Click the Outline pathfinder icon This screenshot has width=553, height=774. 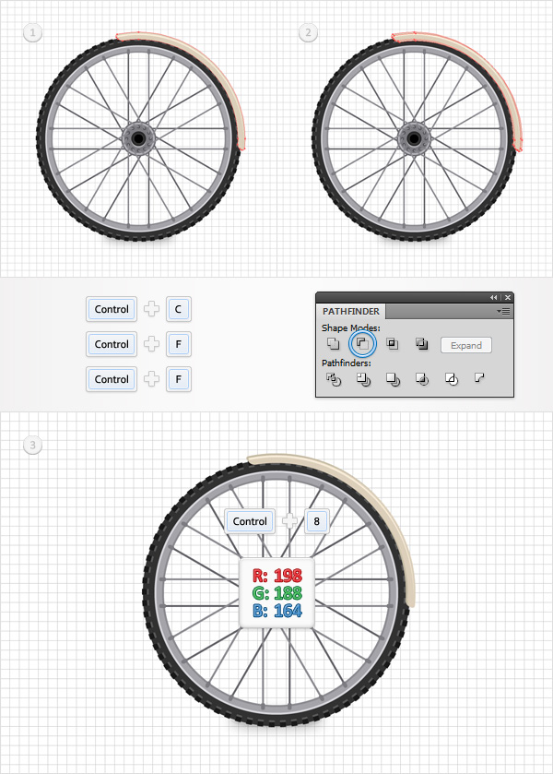click(452, 379)
